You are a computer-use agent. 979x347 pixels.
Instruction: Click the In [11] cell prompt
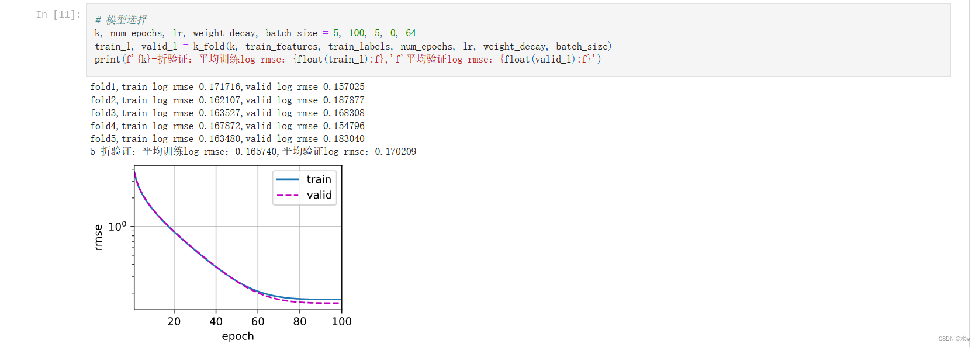pyautogui.click(x=58, y=15)
